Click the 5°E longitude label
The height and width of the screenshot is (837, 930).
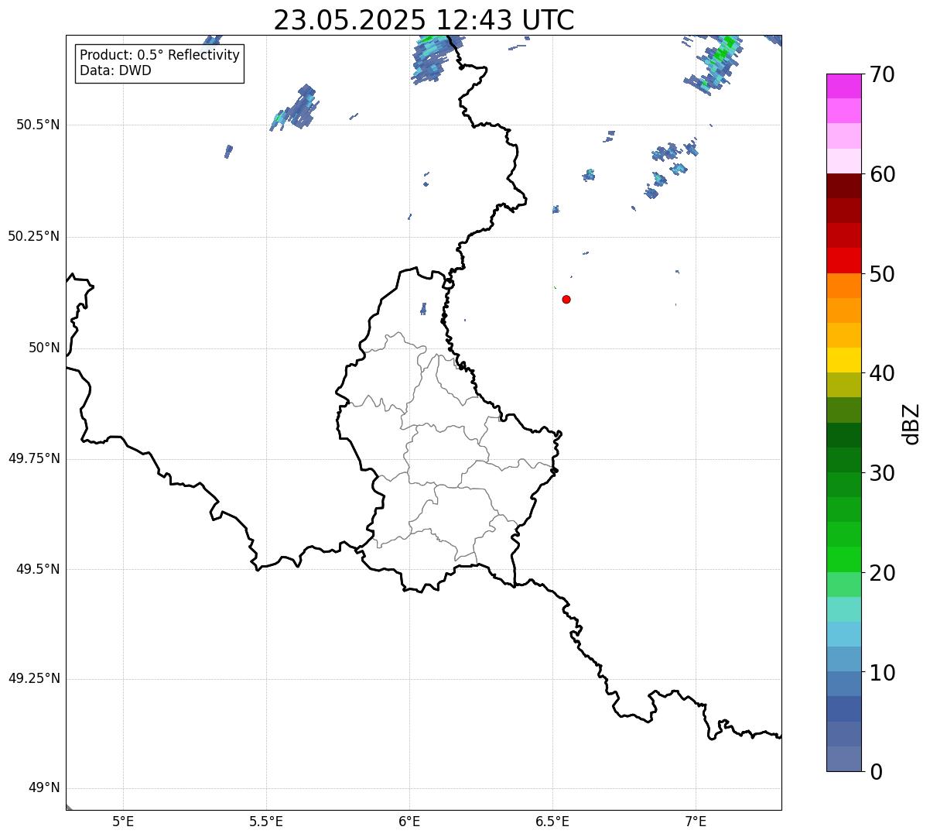[x=123, y=821]
